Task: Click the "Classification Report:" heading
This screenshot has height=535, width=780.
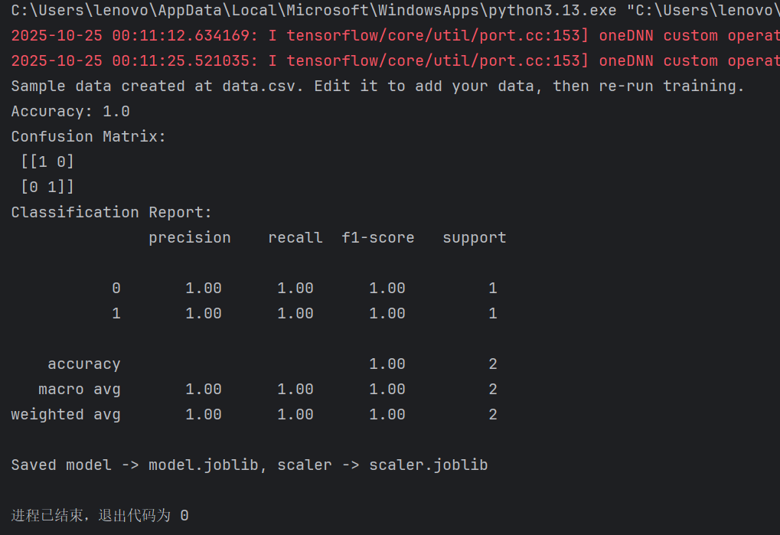Action: [x=111, y=212]
